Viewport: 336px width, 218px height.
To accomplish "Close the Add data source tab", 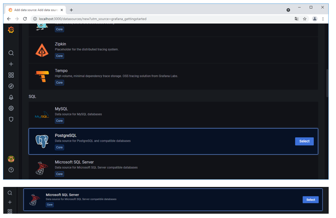I will pyautogui.click(x=62, y=10).
